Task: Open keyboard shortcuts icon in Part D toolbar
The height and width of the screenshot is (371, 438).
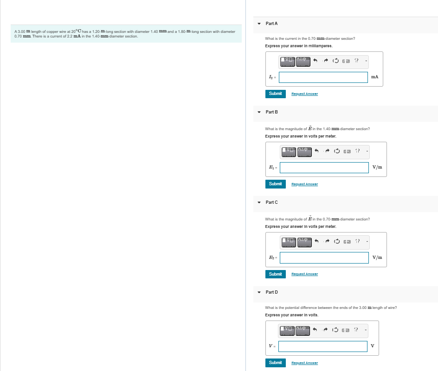Action: tap(346, 330)
